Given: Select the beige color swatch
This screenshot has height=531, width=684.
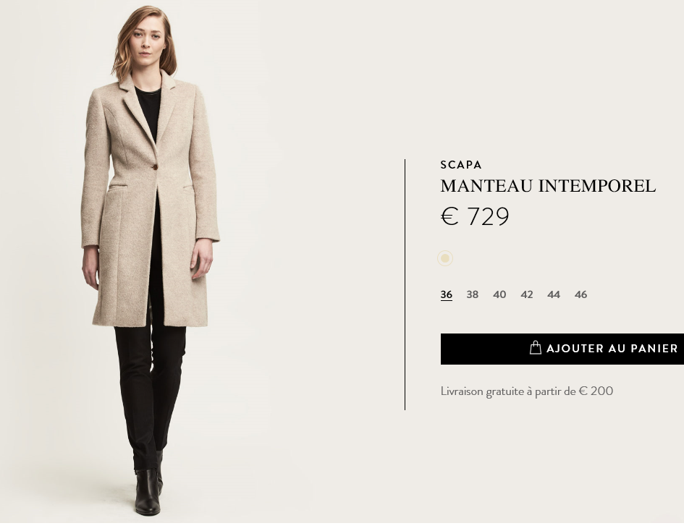Looking at the screenshot, I should click(445, 258).
